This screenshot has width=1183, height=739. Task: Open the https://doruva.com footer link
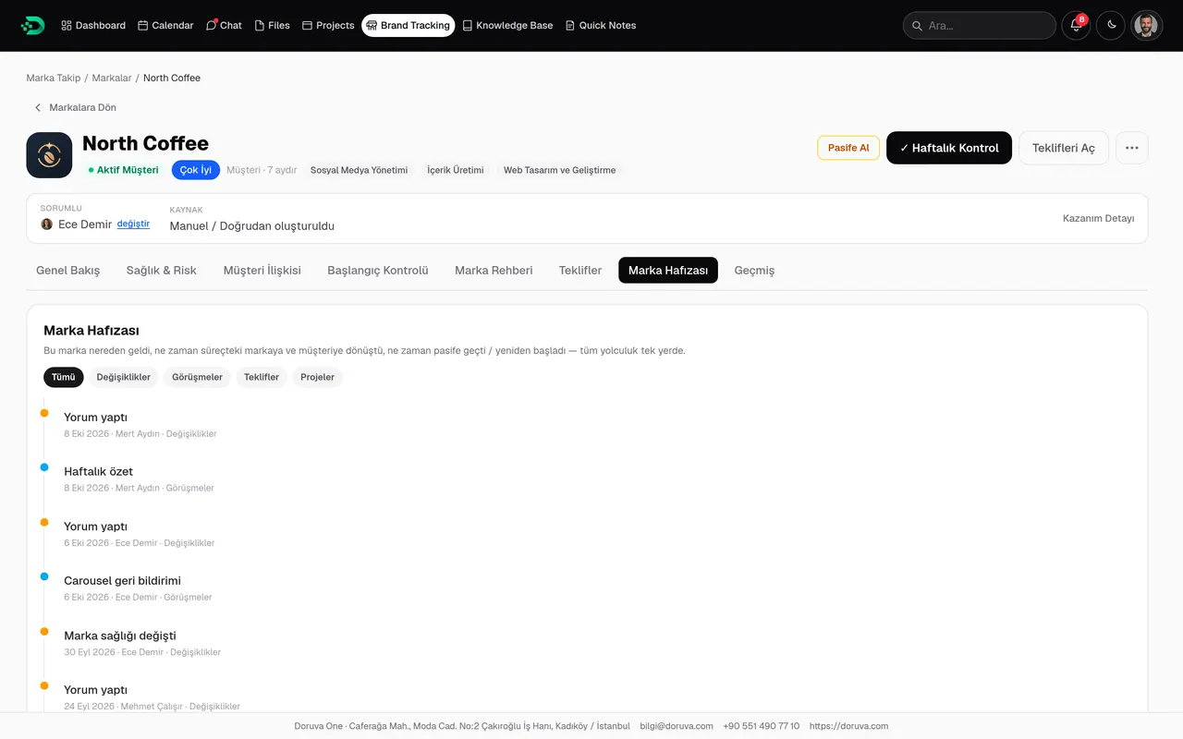click(x=848, y=726)
